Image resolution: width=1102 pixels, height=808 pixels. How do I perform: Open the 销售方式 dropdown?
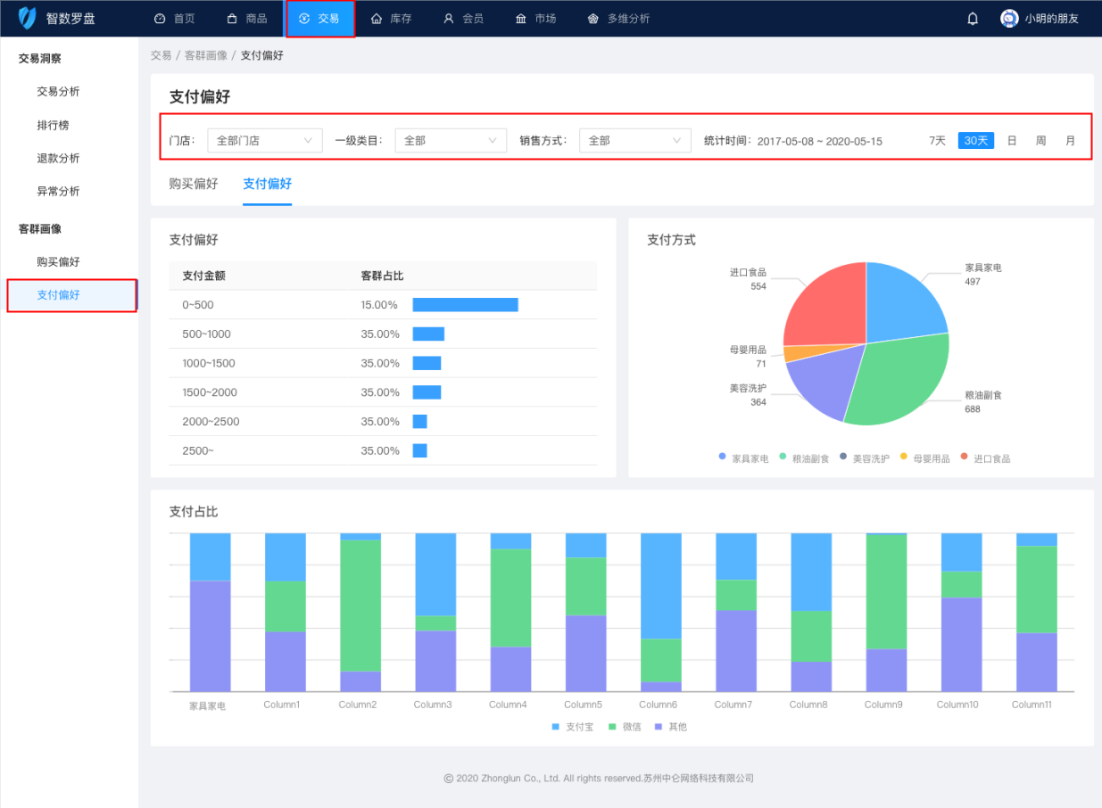[634, 141]
